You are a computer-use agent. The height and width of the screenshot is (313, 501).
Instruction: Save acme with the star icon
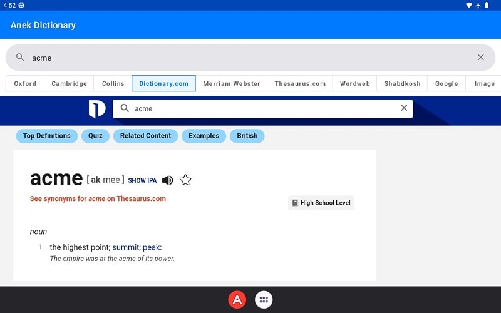pos(185,180)
